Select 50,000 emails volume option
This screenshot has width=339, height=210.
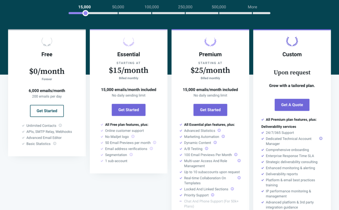point(118,7)
